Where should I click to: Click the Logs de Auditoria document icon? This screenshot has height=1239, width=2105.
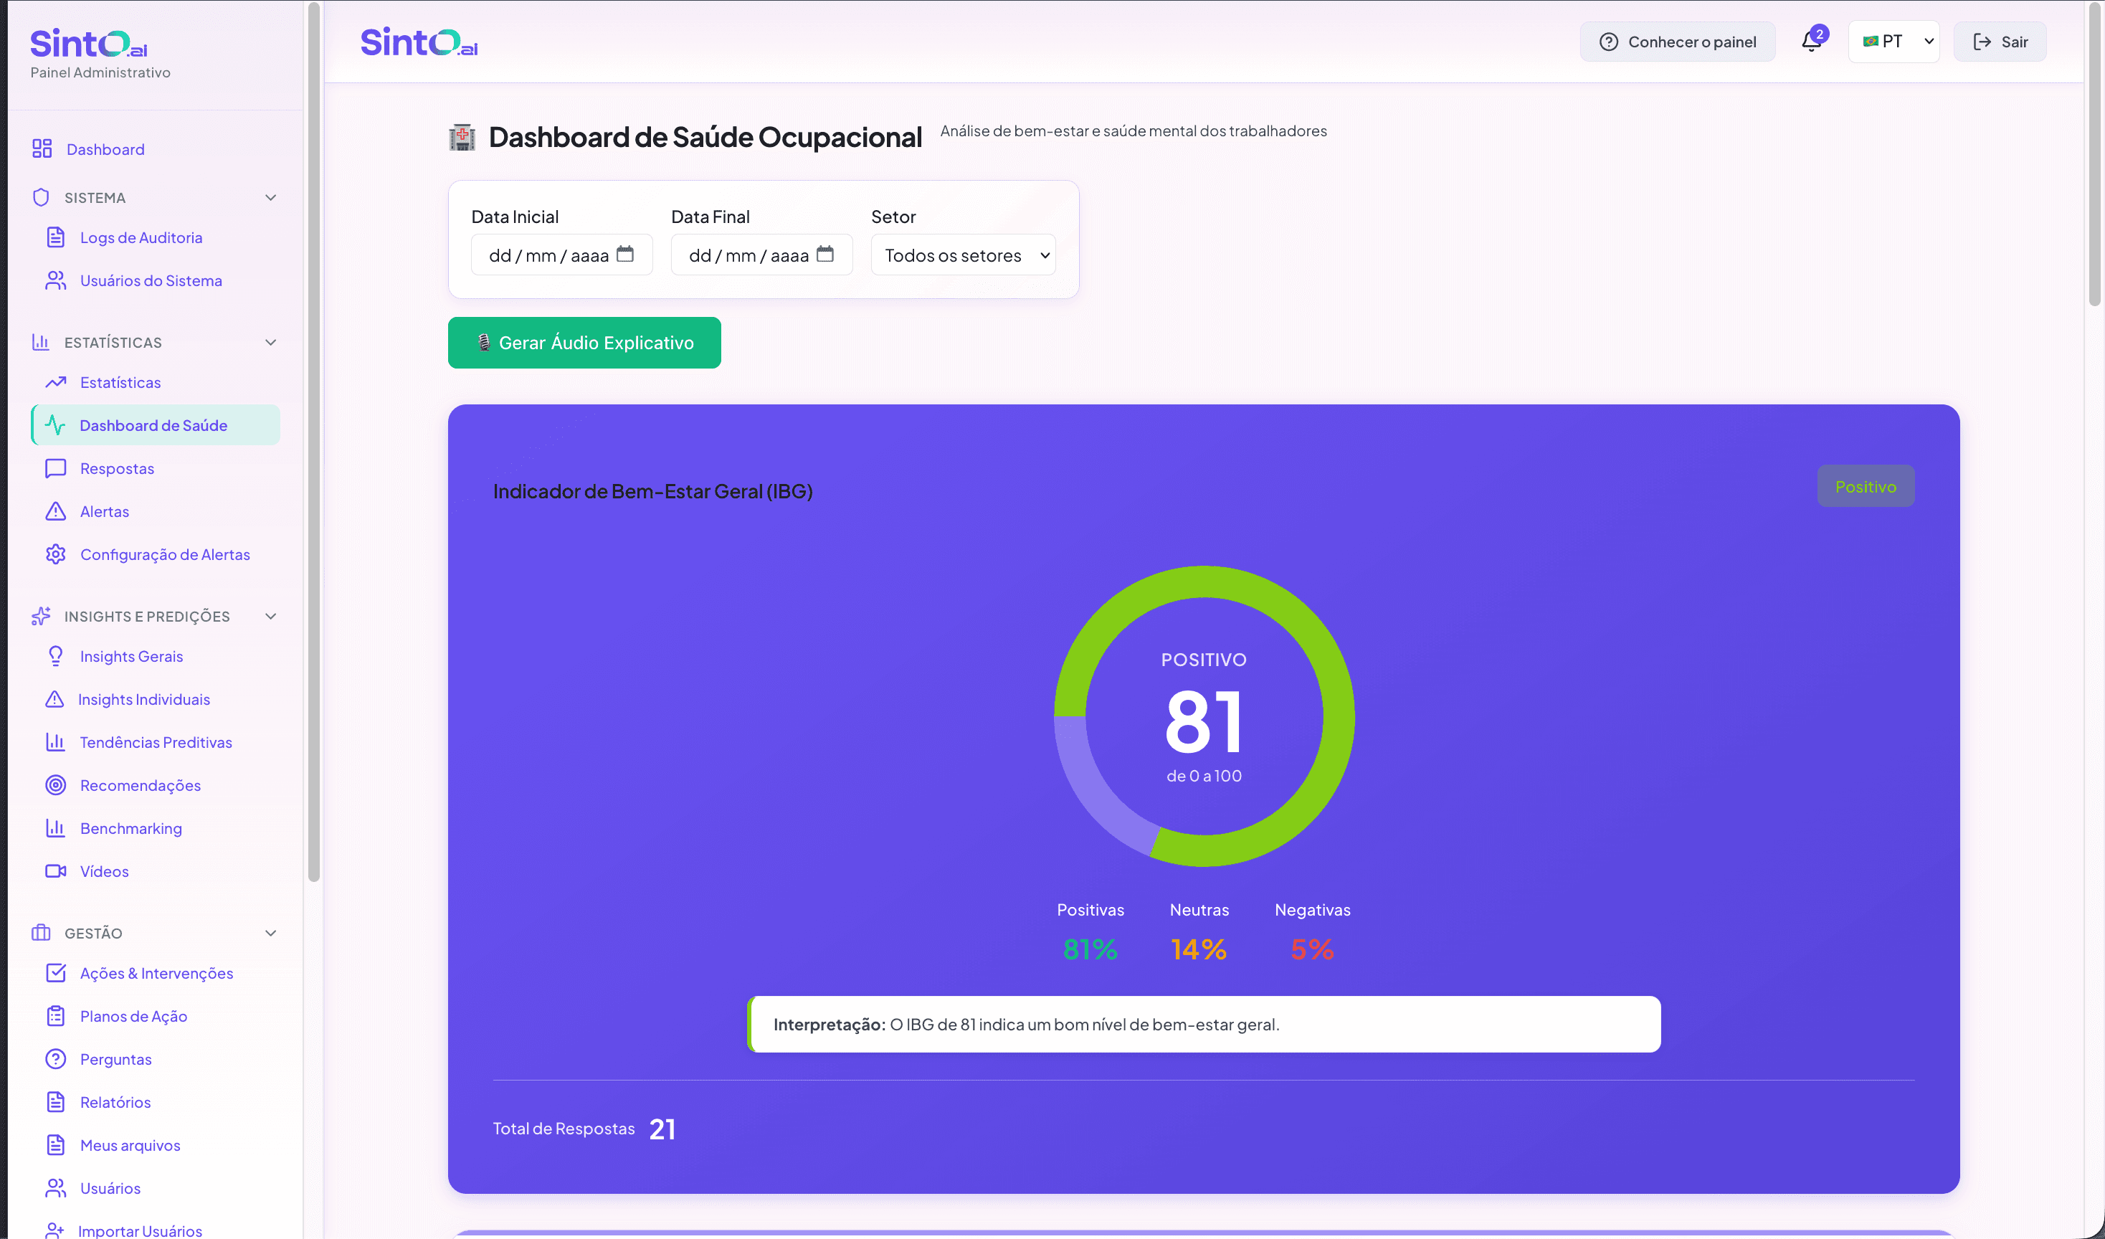[x=56, y=237]
